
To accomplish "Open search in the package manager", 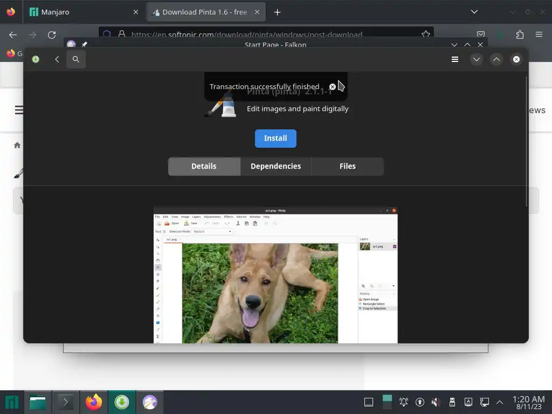I will click(x=75, y=59).
